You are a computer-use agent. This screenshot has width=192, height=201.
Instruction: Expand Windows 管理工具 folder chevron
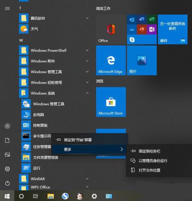pyautogui.click(x=87, y=72)
